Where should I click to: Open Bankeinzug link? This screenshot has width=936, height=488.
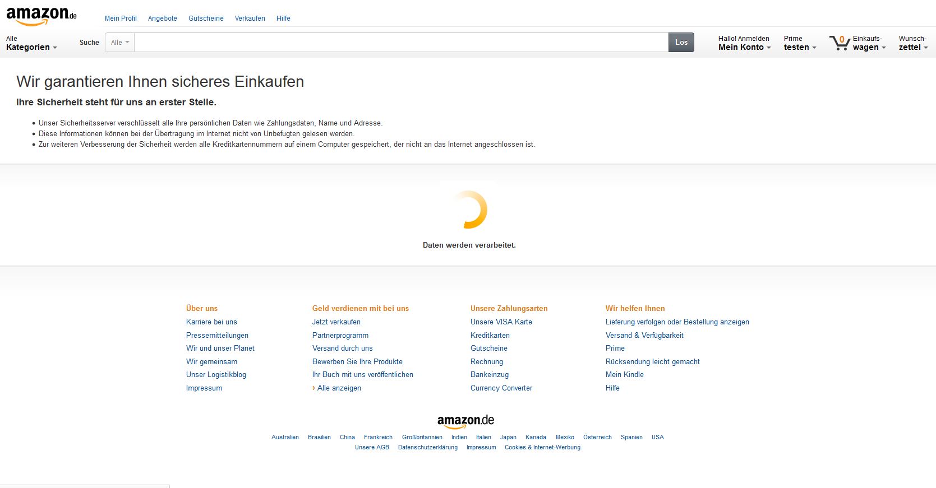490,375
